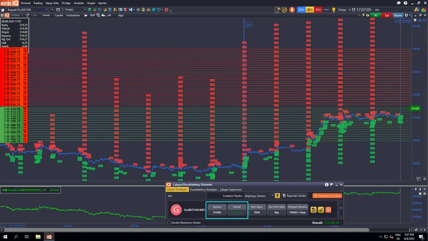Click the Ara field in Sistemler panel
The height and width of the screenshot is (241, 428).
pyautogui.click(x=187, y=196)
